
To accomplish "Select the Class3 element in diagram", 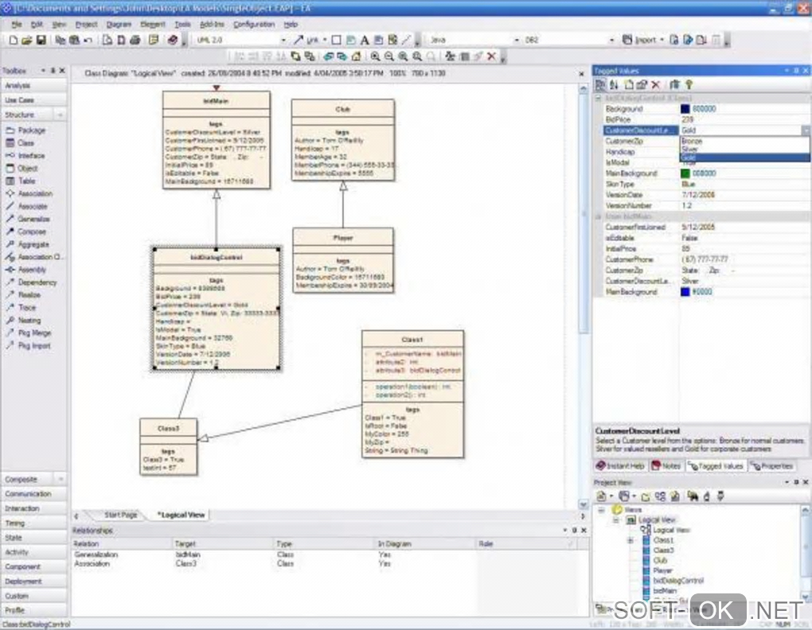I will pos(168,447).
